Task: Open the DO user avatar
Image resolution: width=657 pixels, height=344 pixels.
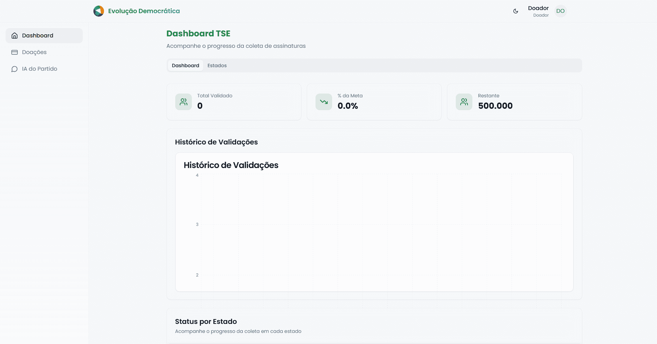Action: (x=560, y=11)
